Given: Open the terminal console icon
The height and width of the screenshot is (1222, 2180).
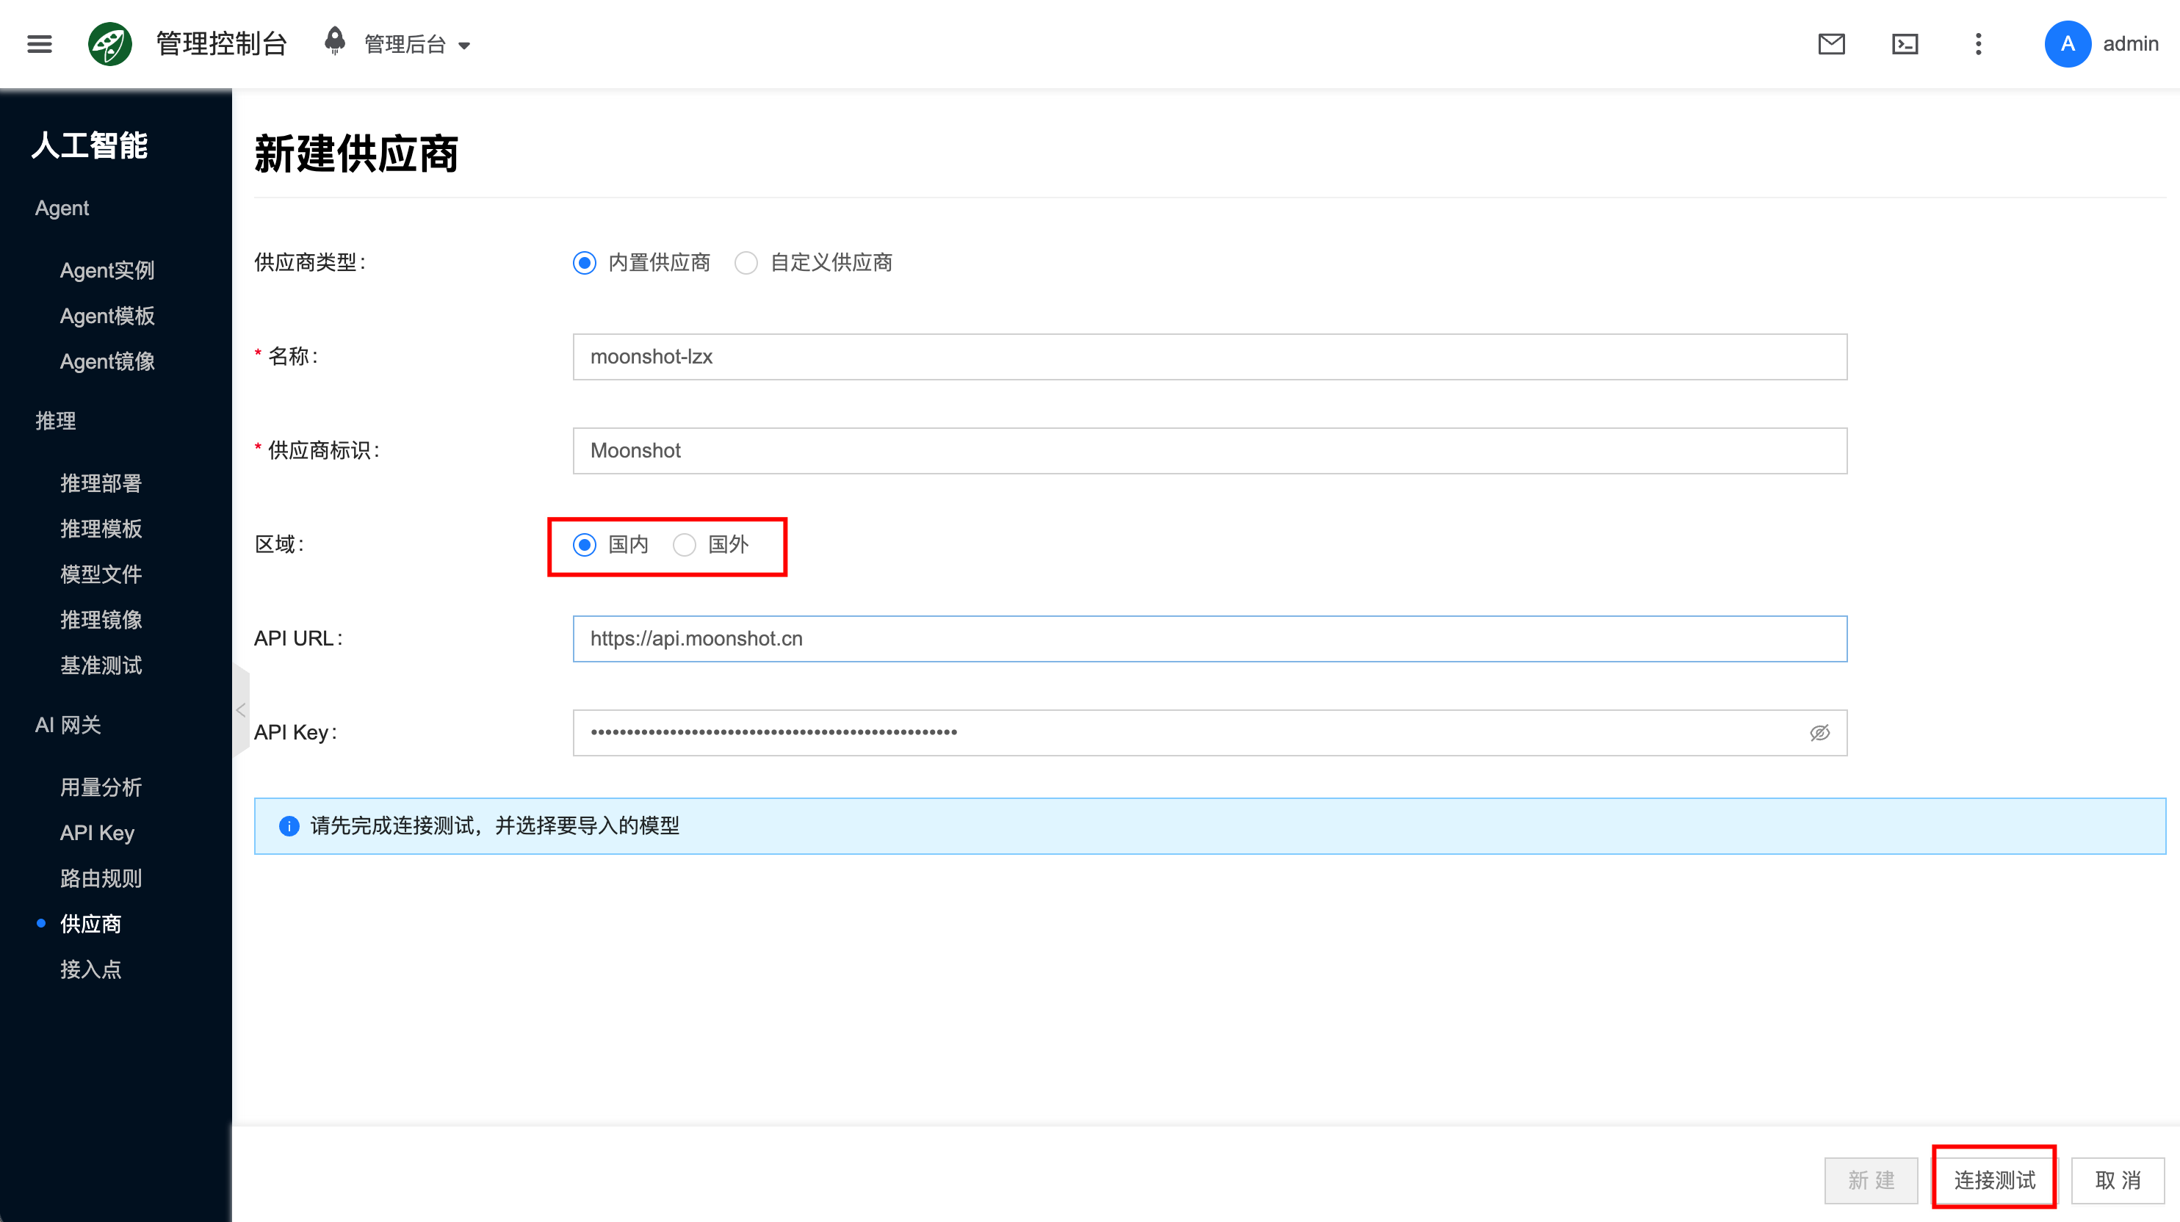Looking at the screenshot, I should (1905, 44).
